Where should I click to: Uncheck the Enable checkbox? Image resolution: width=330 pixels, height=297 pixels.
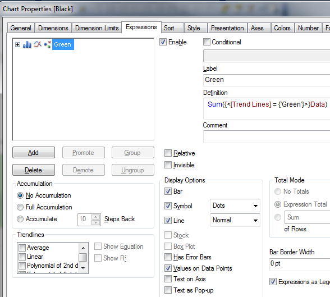pos(163,42)
